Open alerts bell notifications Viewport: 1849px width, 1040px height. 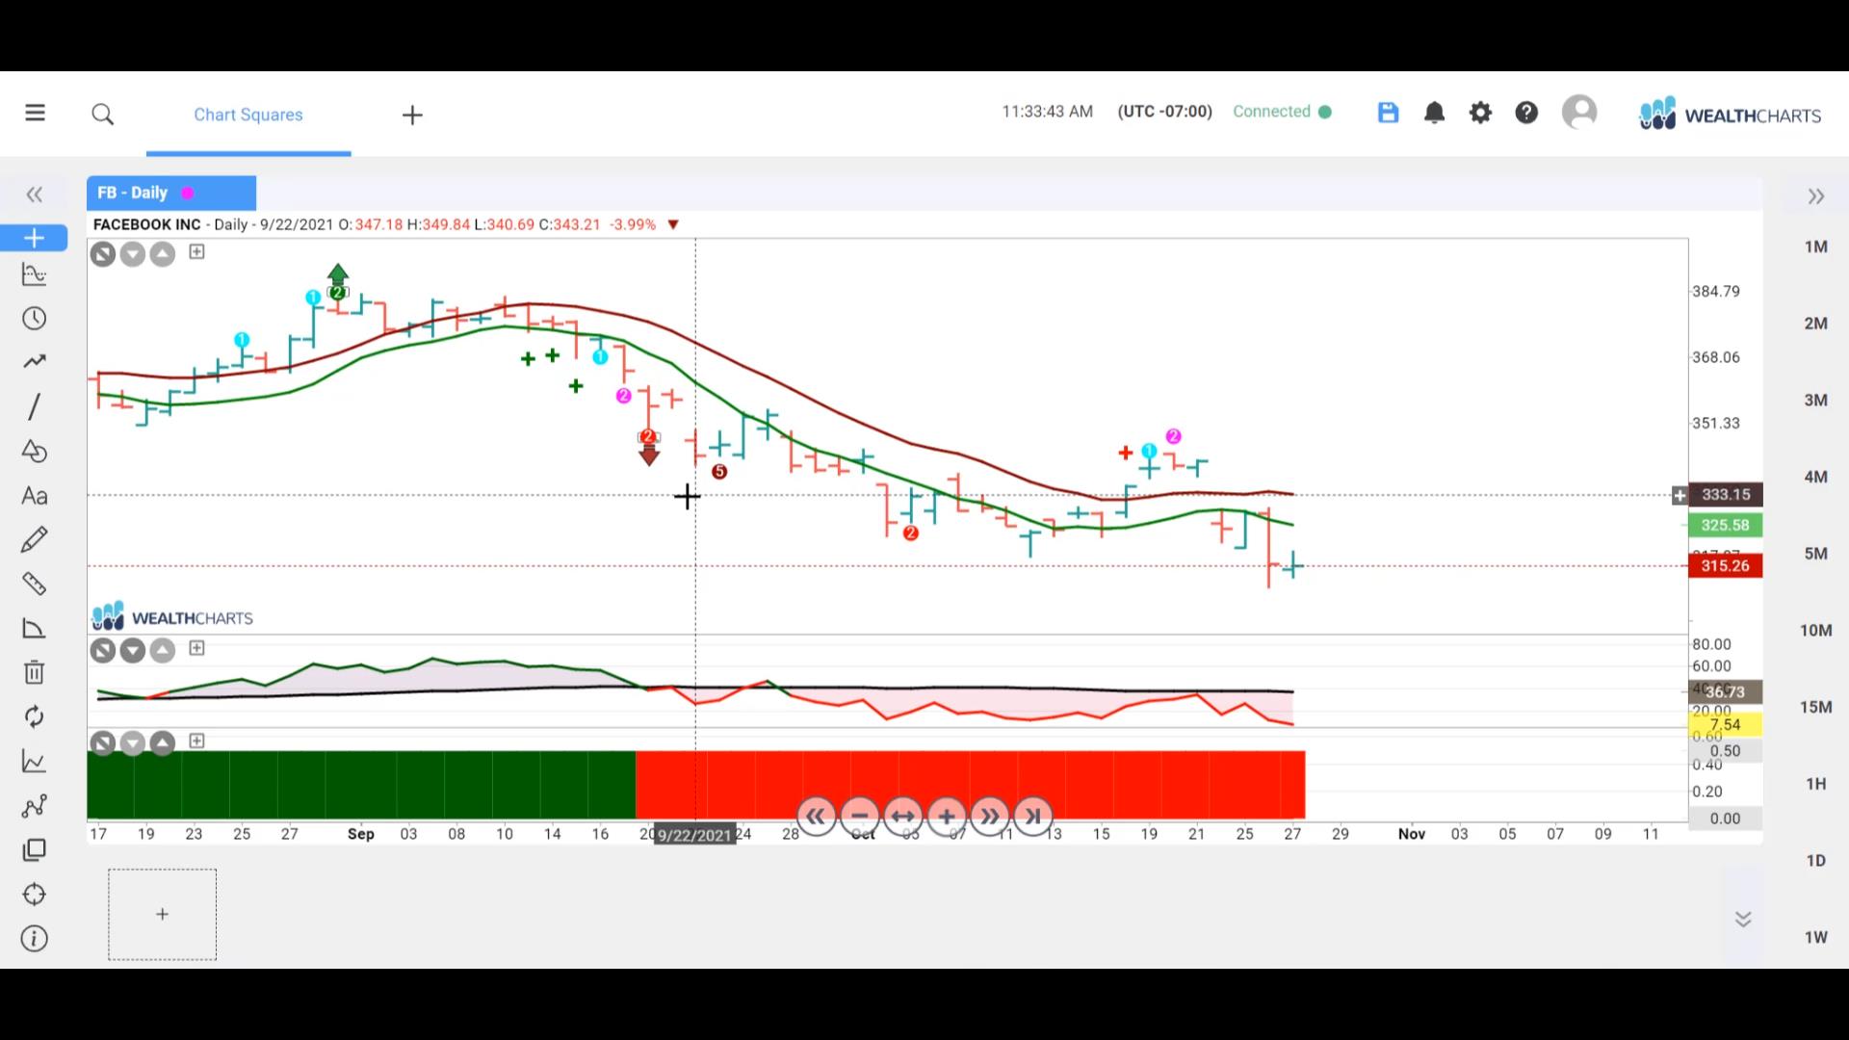(x=1434, y=113)
